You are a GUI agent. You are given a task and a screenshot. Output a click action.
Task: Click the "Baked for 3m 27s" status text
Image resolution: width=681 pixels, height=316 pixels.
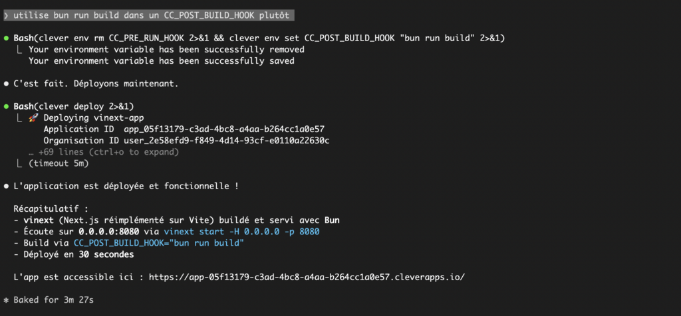point(54,300)
